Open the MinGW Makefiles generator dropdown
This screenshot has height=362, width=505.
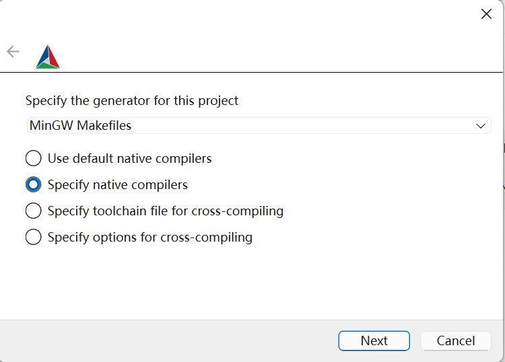click(x=259, y=126)
